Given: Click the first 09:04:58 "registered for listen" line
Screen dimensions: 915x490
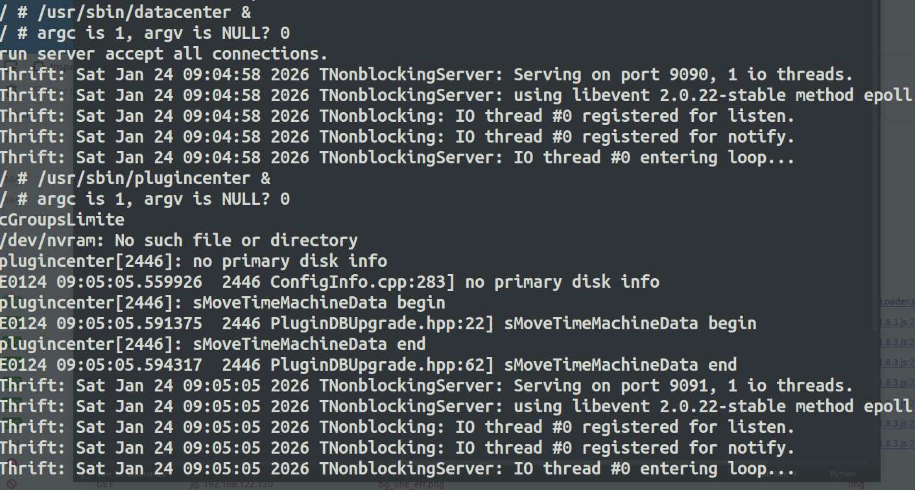Looking at the screenshot, I should 397,115.
